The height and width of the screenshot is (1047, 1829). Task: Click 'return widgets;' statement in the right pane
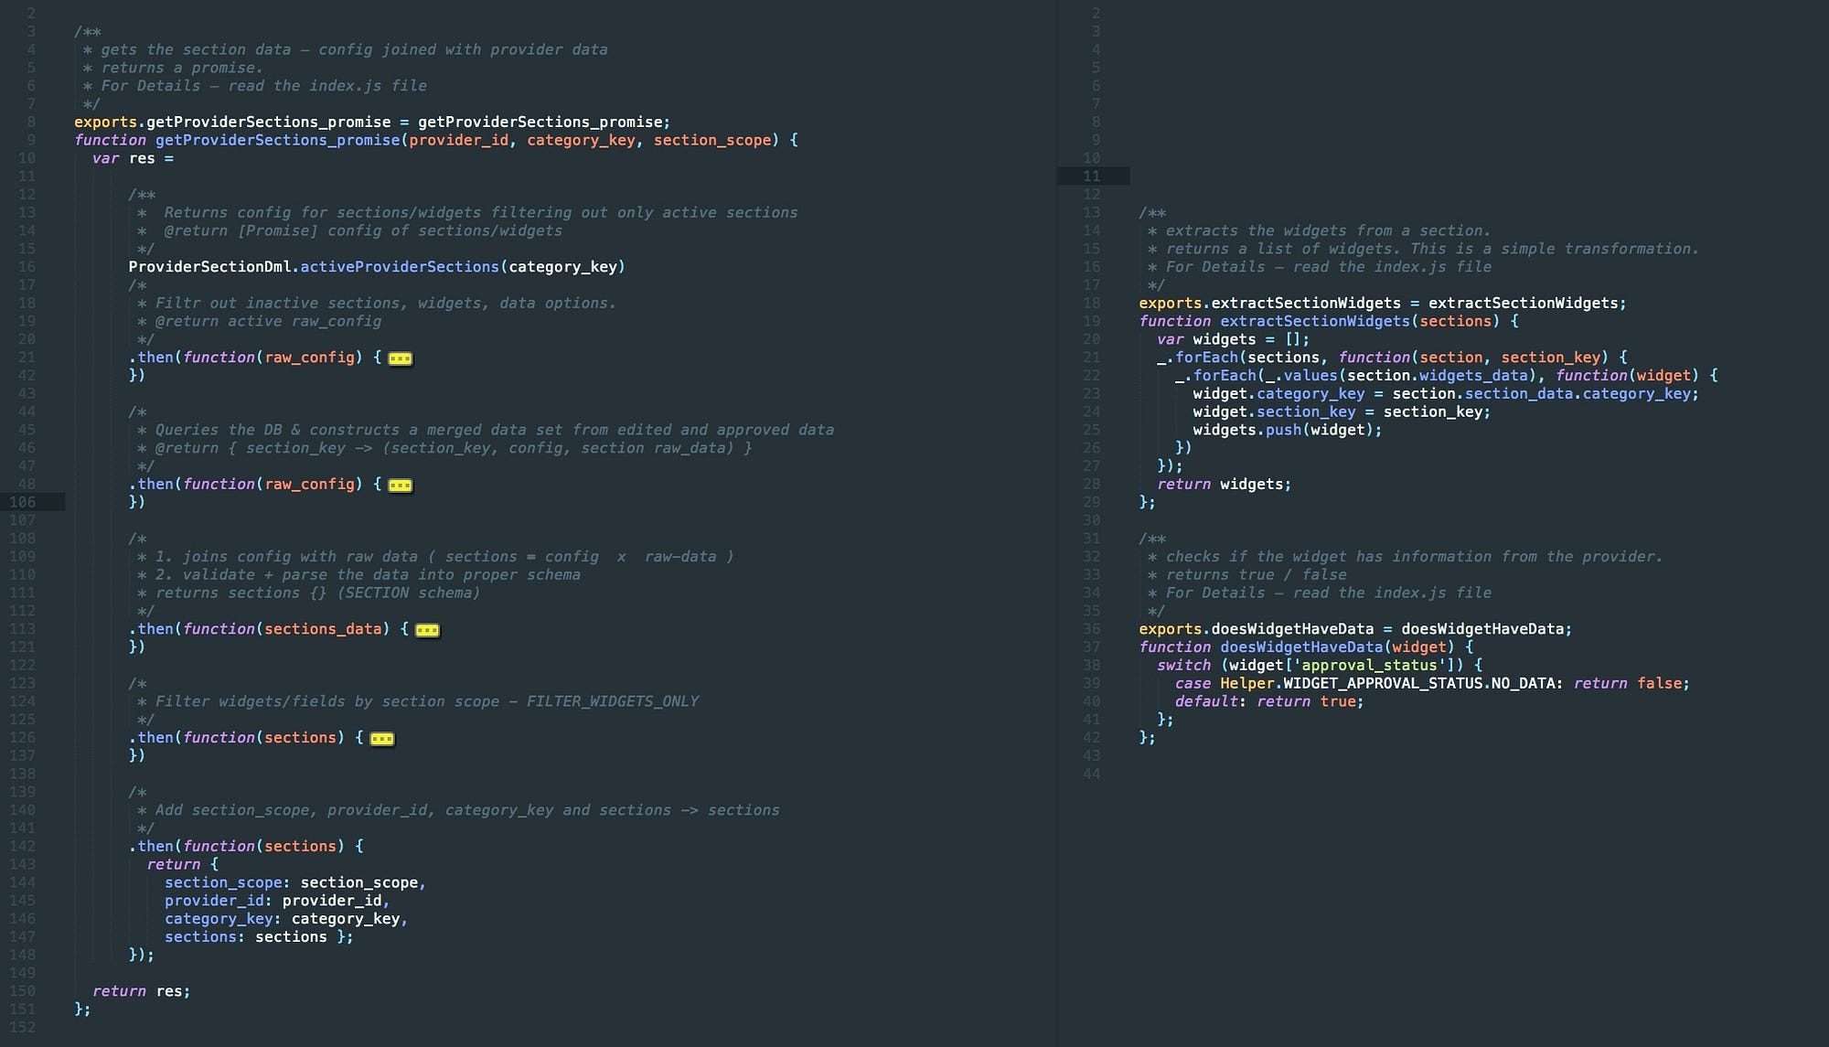point(1224,485)
